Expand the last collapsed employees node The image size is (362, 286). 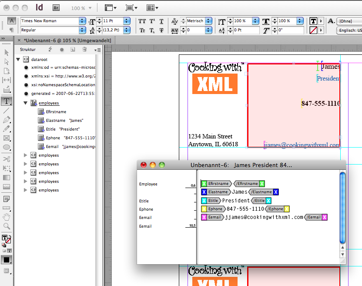click(25, 190)
